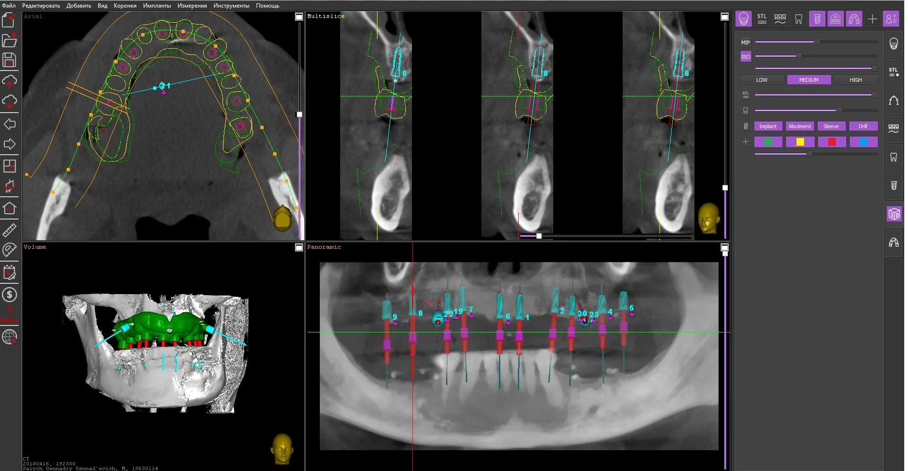Adjust the STL opacity slider handle
Screen dimensions: 908x471
[874, 95]
